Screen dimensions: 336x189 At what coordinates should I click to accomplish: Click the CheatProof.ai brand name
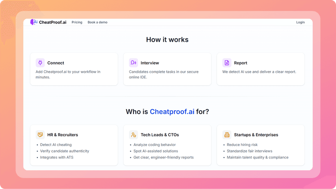pyautogui.click(x=53, y=22)
